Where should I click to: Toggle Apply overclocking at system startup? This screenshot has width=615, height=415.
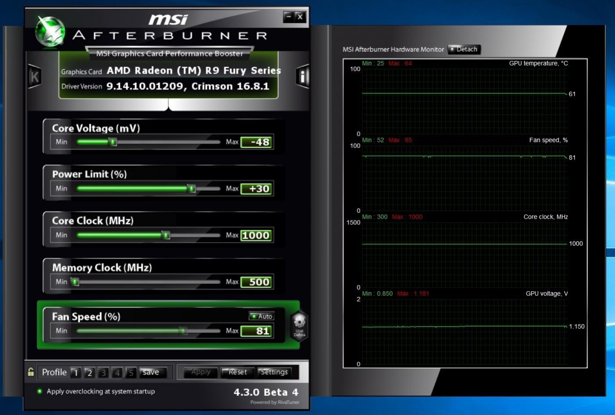click(x=96, y=391)
